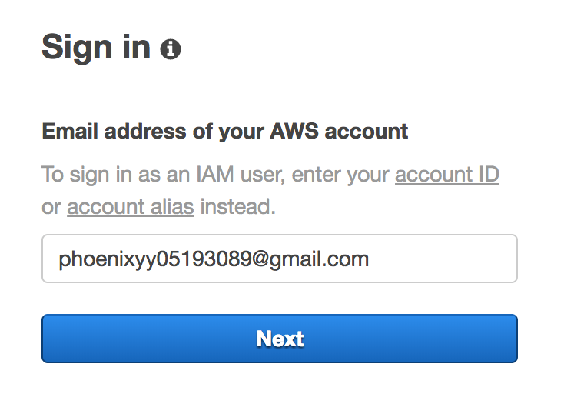The image size is (584, 394).
Task: Select the underlined 'account ID' text
Action: tap(446, 175)
